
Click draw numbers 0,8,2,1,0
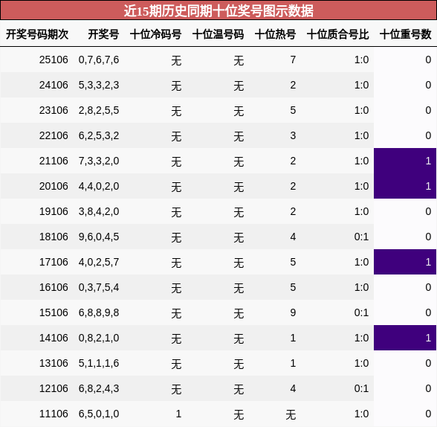[x=99, y=338]
